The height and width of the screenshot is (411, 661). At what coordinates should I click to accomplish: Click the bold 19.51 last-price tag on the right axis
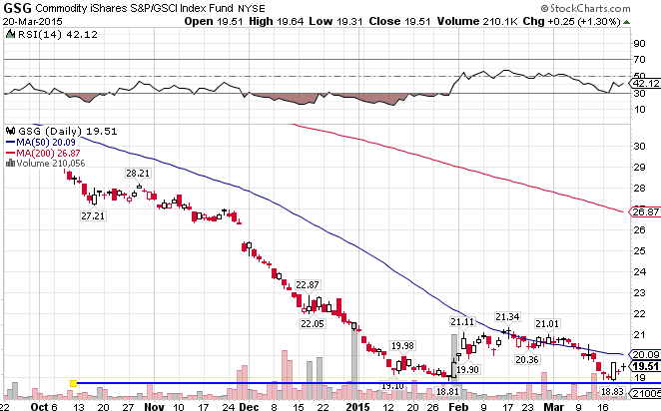(x=645, y=366)
